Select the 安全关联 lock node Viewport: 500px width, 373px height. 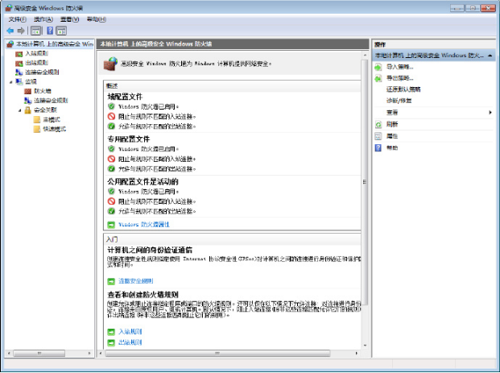pos(45,110)
